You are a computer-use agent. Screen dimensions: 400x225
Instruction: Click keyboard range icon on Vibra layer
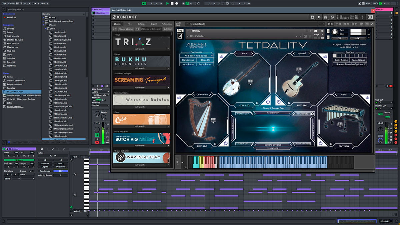(340, 124)
